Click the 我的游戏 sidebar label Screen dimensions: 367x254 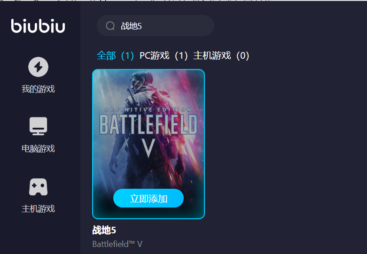[38, 89]
